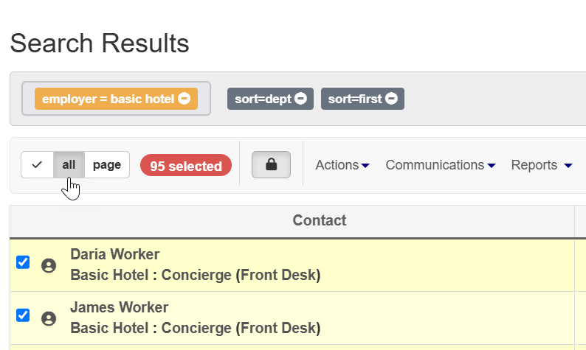This screenshot has width=586, height=350.
Task: Click the checkmark selection icon
Action: [37, 164]
